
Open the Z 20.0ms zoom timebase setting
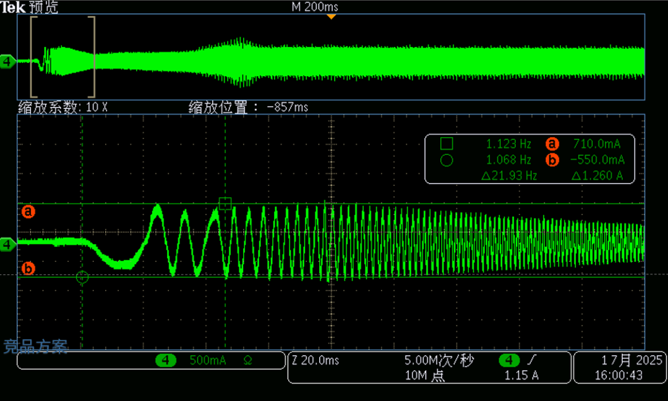tap(315, 361)
